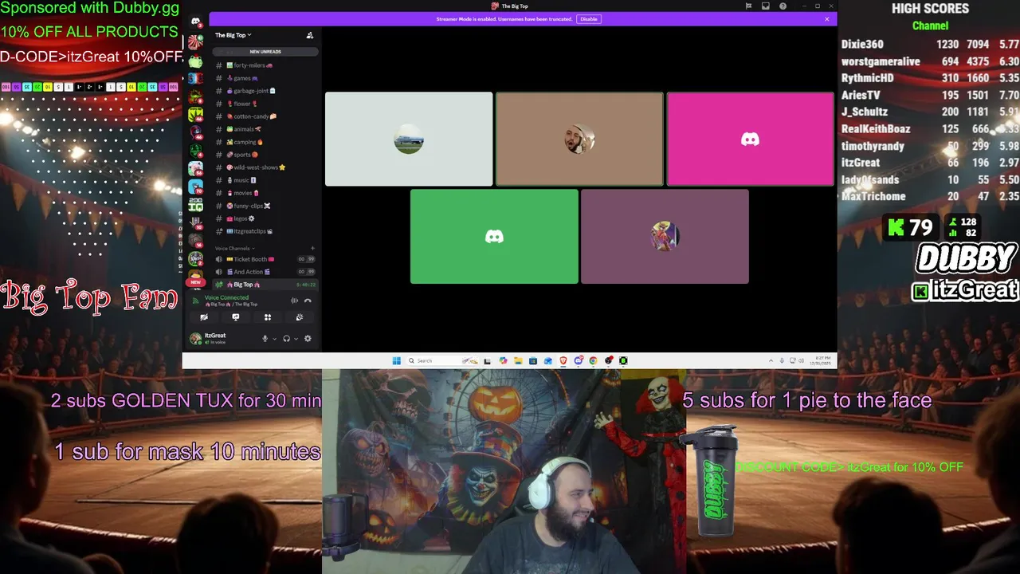The image size is (1020, 574).
Task: Open headphone output options arrow
Action: (x=296, y=339)
